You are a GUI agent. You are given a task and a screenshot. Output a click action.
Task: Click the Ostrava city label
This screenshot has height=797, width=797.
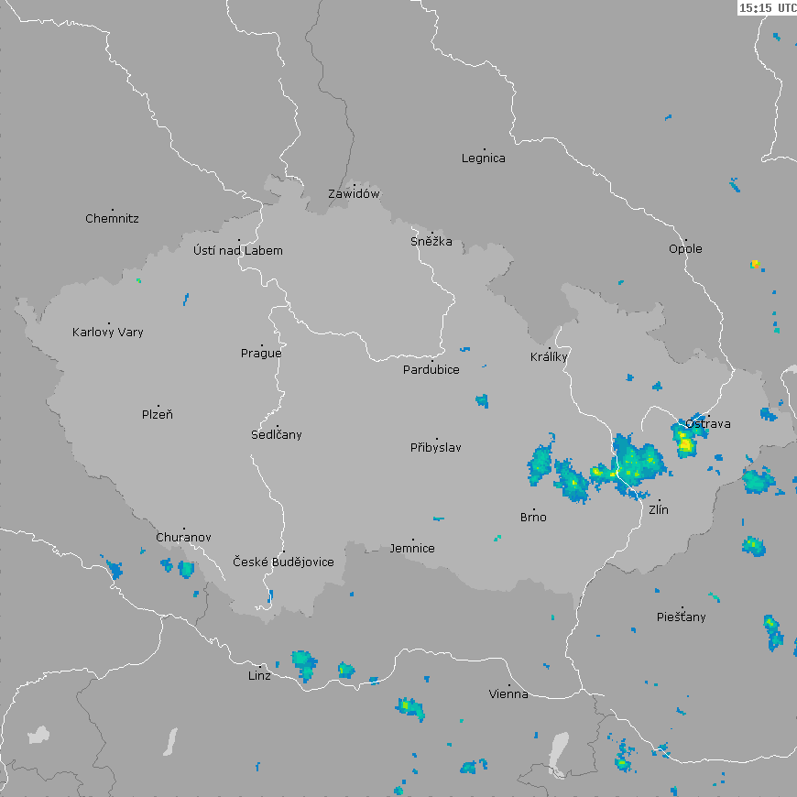coord(708,423)
